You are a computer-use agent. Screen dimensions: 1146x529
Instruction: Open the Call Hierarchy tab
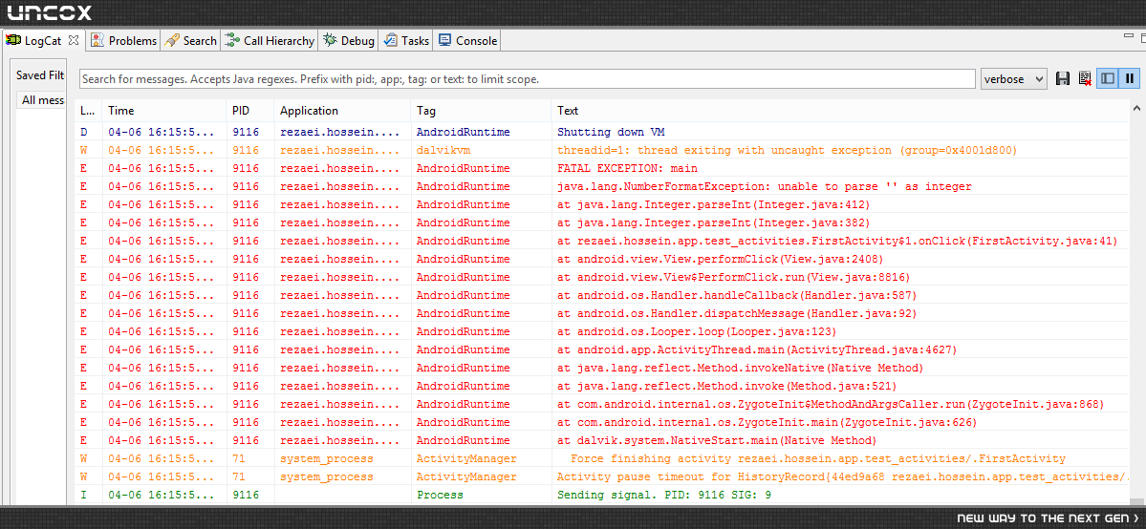[270, 41]
